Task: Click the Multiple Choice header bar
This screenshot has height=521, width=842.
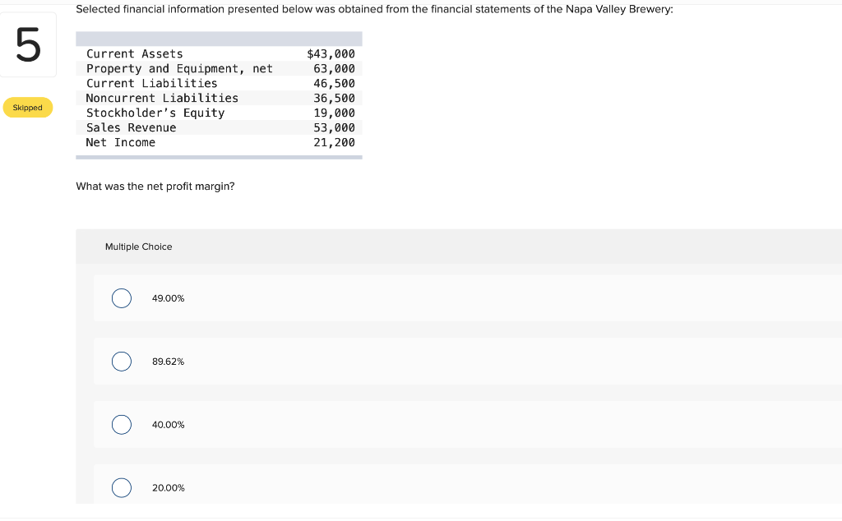Action: coord(138,247)
